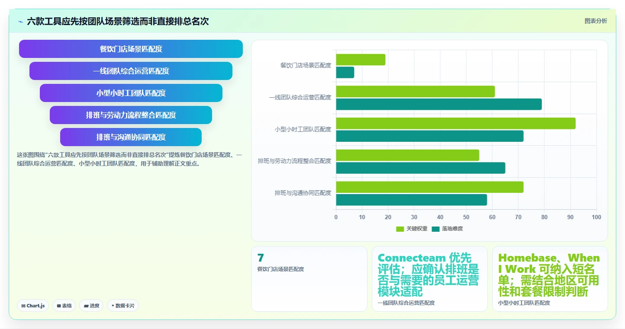Image resolution: width=625 pixels, height=329 pixels.
Task: Click the x-axis tick label 0
Action: tap(336, 217)
